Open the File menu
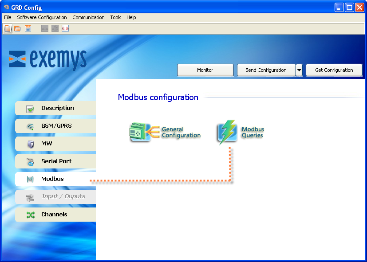The height and width of the screenshot is (262, 367). coord(8,17)
